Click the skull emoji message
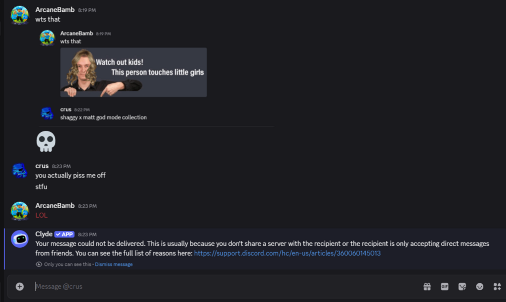 46,141
